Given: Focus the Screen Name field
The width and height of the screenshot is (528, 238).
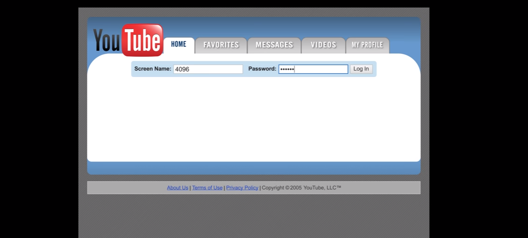Looking at the screenshot, I should pyautogui.click(x=208, y=69).
